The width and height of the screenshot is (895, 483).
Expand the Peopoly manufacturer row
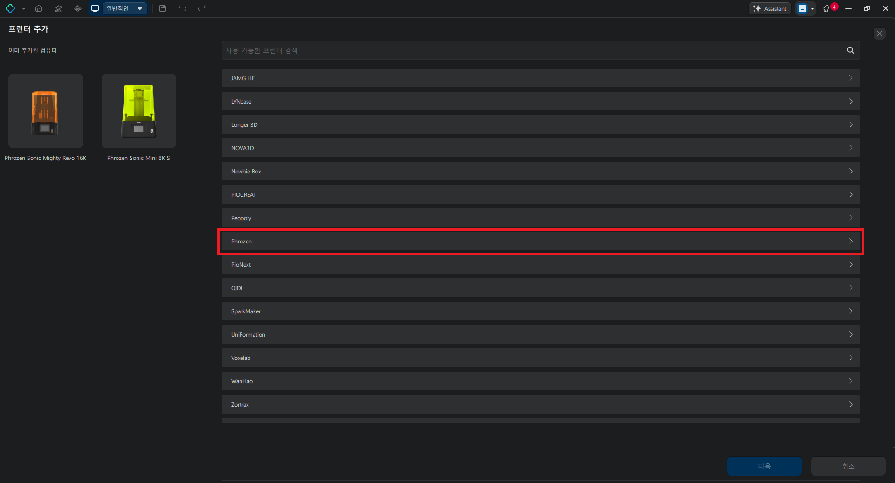click(541, 218)
